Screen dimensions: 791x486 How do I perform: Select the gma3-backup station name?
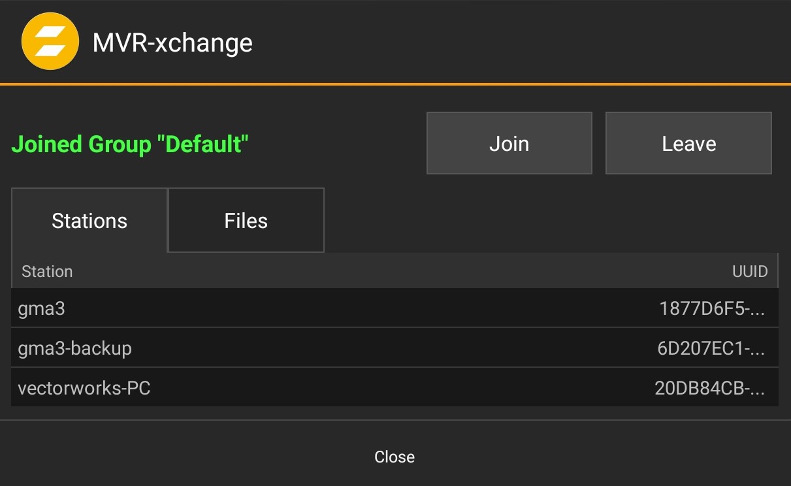(75, 348)
